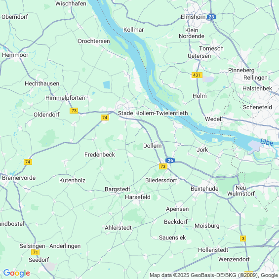
Task: Click the Elbe river label
Action: pos(267,142)
